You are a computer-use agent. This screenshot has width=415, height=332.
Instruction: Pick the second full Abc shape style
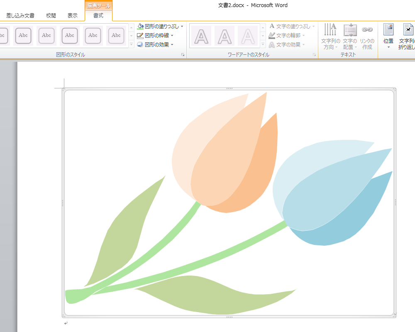pyautogui.click(x=46, y=36)
